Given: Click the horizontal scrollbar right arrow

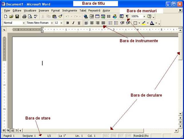Looking at the screenshot, I should (176, 130).
